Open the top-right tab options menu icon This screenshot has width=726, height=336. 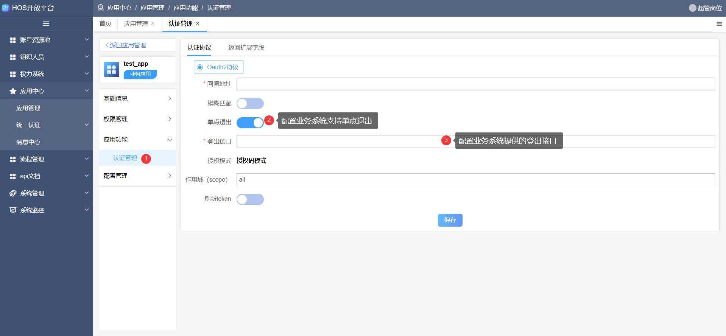pyautogui.click(x=719, y=24)
